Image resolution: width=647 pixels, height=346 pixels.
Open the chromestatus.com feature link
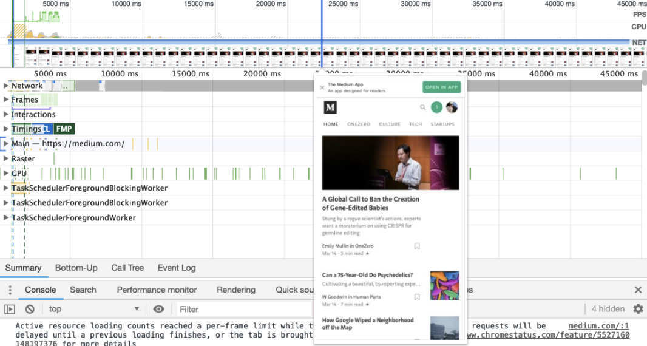pos(549,335)
